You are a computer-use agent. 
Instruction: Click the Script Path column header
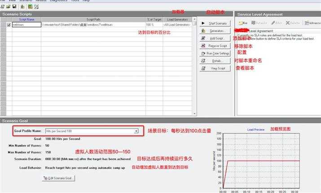93,19
